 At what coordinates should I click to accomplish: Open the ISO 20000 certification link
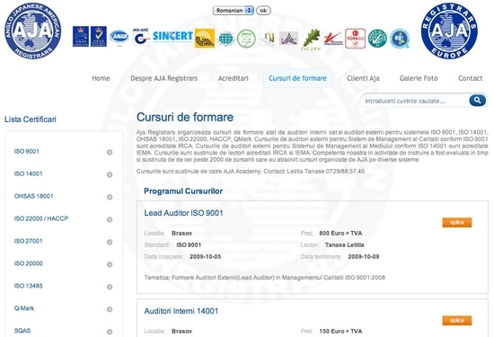[28, 263]
